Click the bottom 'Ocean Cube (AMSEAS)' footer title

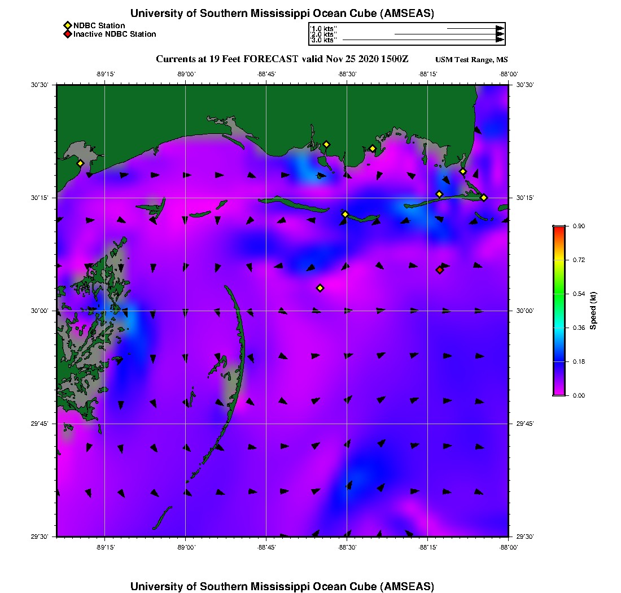(282, 586)
